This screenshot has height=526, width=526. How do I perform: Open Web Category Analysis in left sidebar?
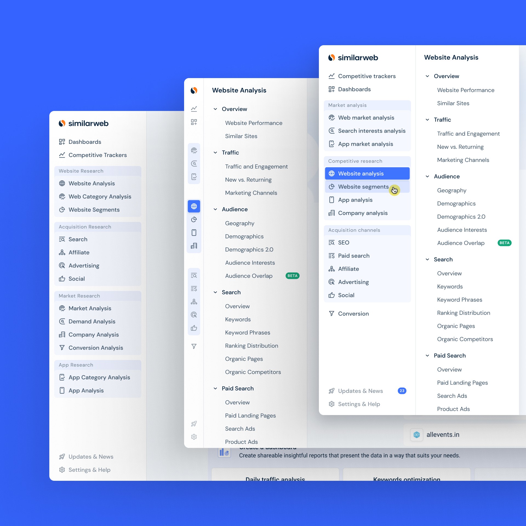coord(100,196)
